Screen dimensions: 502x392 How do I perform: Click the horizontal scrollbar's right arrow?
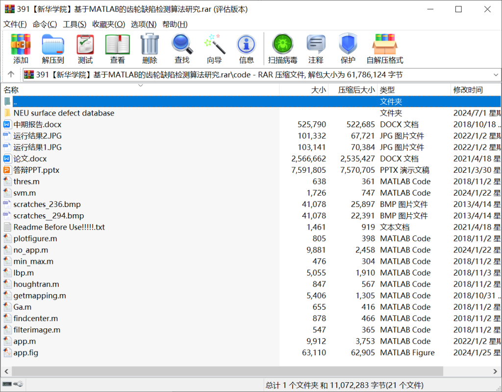coord(495,371)
